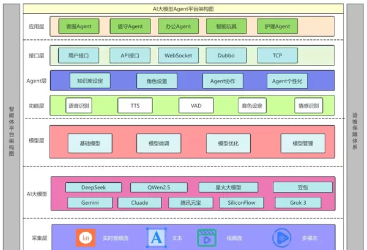Click the blue multimodal play icon
This screenshot has width=367, height=250.
point(281,237)
